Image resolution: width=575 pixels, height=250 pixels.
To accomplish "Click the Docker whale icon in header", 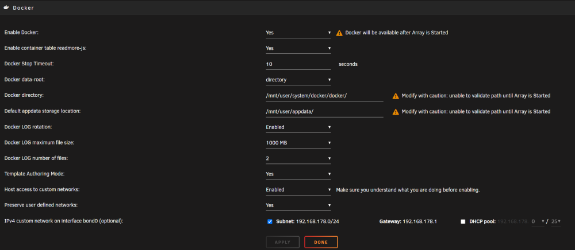I will pos(6,7).
